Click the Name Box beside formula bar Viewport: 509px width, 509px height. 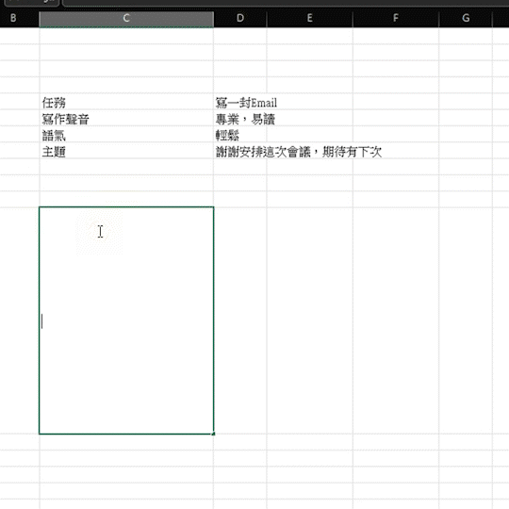(x=31, y=3)
